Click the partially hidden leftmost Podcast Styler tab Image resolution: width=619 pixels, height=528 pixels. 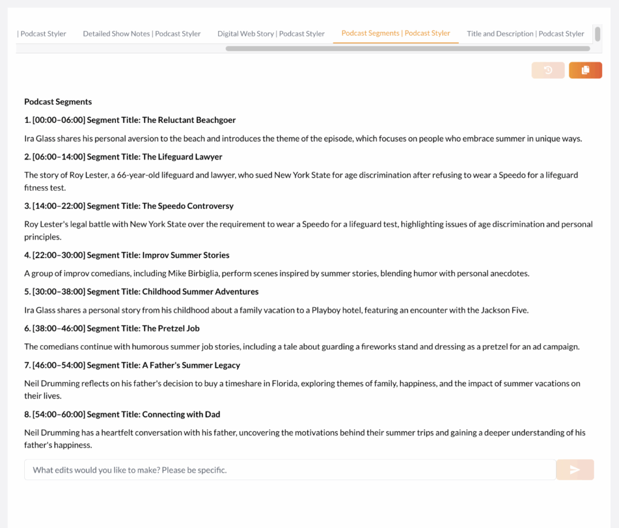tap(42, 34)
